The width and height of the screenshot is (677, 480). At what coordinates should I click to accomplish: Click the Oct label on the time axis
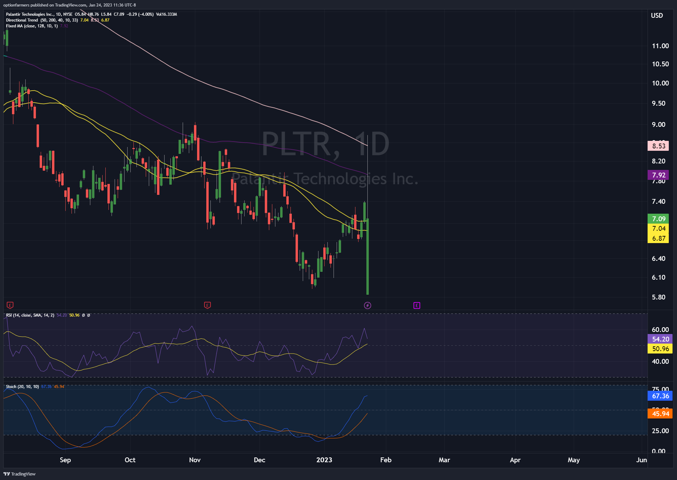pos(130,460)
